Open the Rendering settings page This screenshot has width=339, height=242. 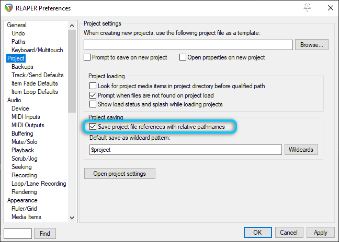click(x=25, y=192)
